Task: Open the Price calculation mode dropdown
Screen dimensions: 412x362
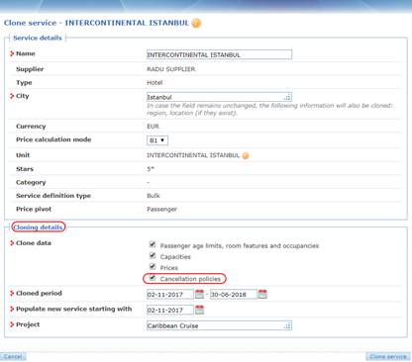Action: point(157,140)
